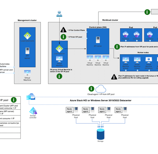
Task: Select the fourth Node agent box
Action: [x=118, y=110]
